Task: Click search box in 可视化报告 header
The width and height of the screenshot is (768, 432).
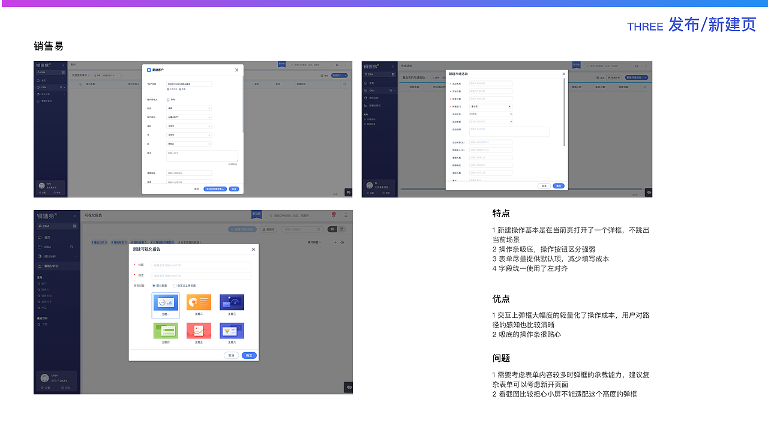Action: tap(296, 215)
